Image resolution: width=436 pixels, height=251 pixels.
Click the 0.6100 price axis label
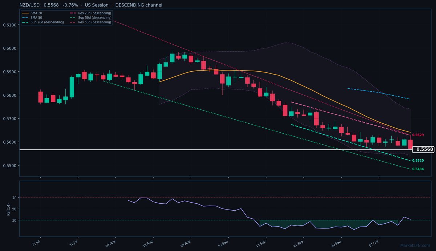(x=10, y=25)
